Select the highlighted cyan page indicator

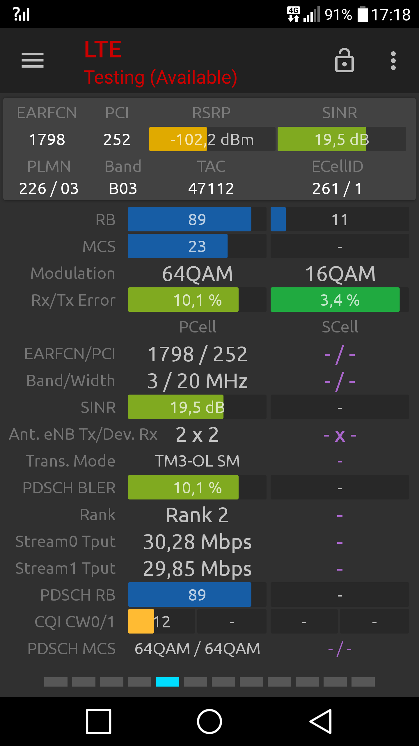pos(168,682)
